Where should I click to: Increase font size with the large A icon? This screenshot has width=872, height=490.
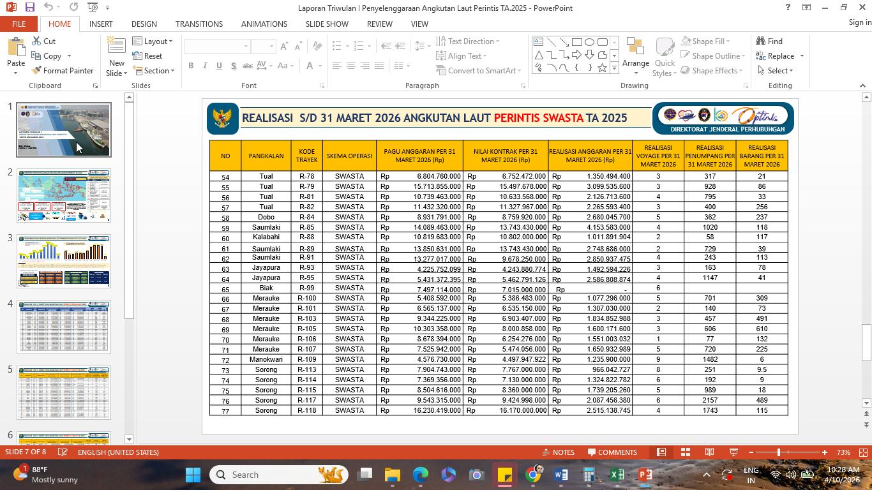coord(285,47)
